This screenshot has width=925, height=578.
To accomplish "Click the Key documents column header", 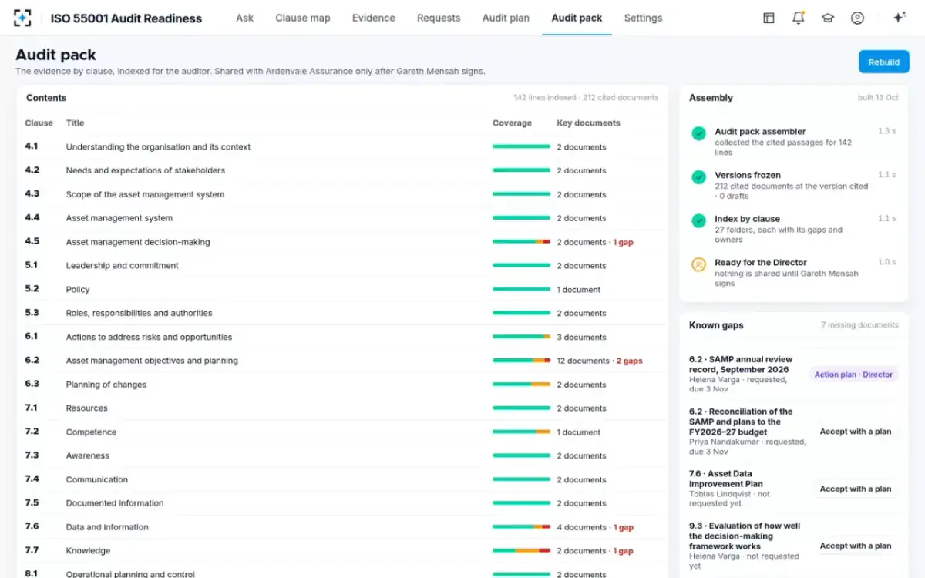I will 588,123.
